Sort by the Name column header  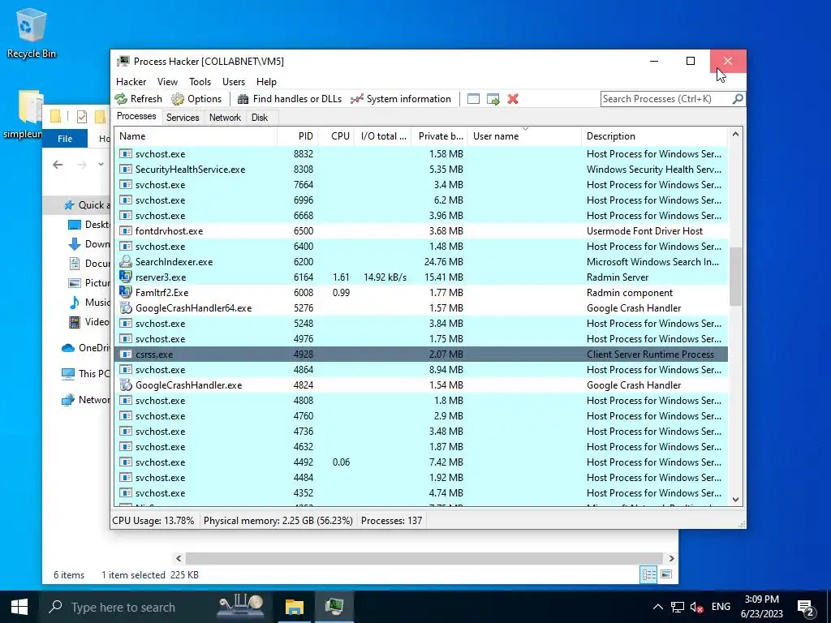coord(196,136)
